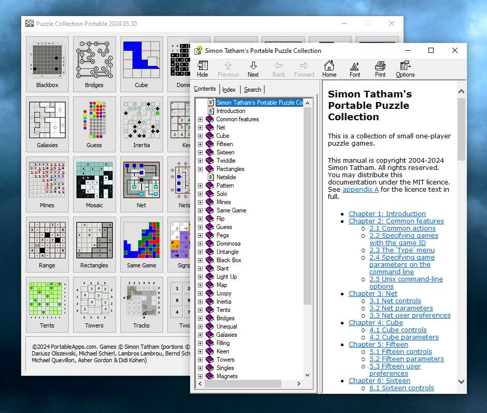Launch the Bridges puzzle in Puzzle Collection window
The height and width of the screenshot is (413, 487).
click(x=94, y=64)
